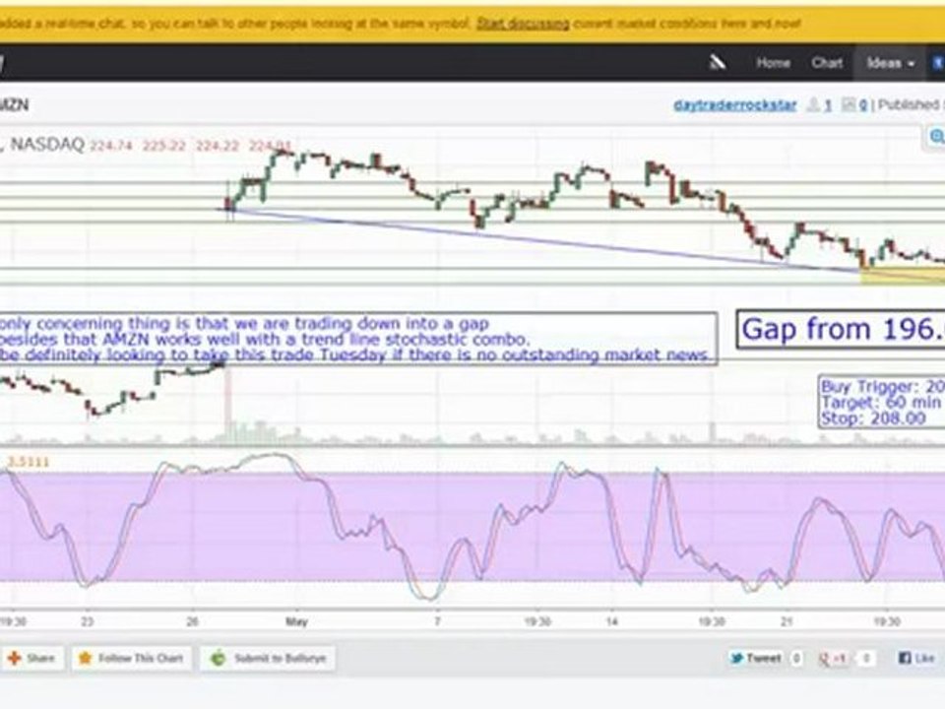Click the price value 224.74 in the chart header
This screenshot has width=945, height=709.
pos(111,146)
